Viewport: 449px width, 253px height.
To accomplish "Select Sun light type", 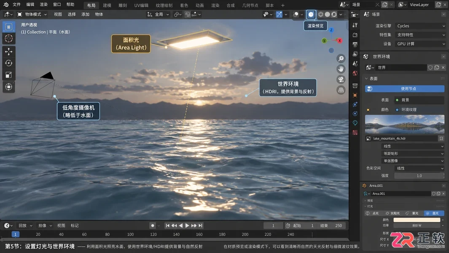I will (x=393, y=213).
